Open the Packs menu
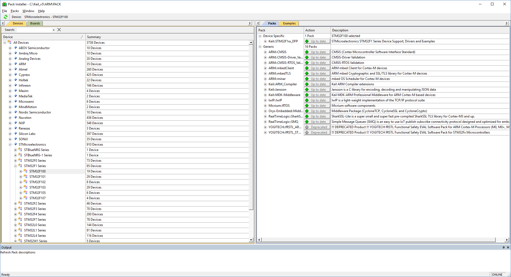 (15, 11)
